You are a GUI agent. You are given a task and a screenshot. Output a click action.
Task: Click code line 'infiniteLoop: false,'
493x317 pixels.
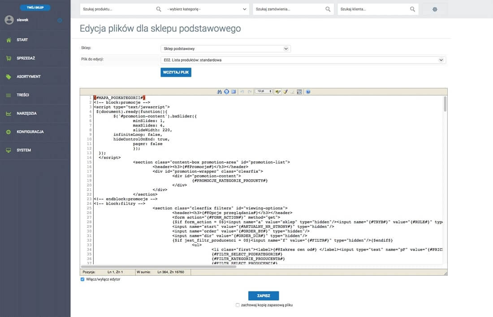click(x=138, y=135)
